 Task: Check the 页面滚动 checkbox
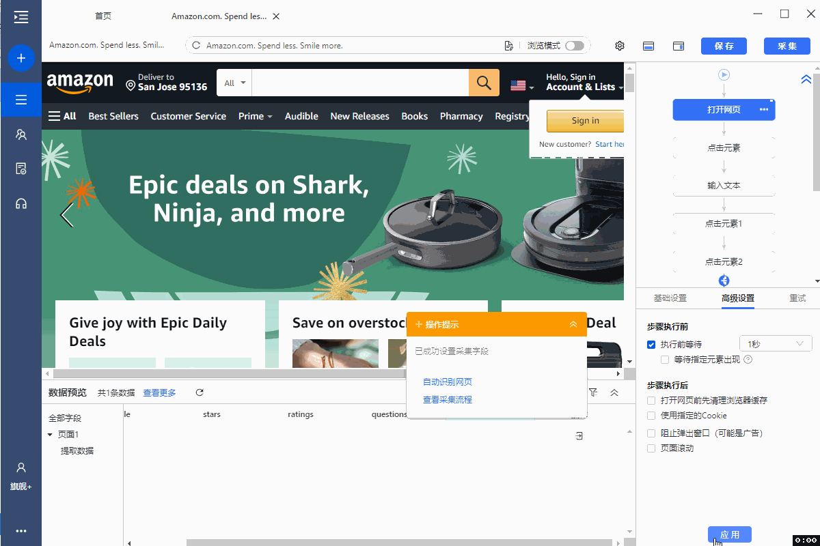pyautogui.click(x=651, y=448)
